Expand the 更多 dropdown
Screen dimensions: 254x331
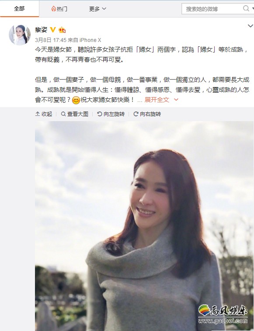(97, 9)
